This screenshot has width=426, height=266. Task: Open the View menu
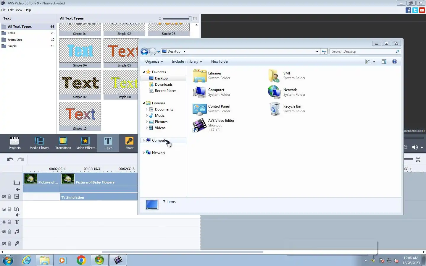[x=19, y=10]
